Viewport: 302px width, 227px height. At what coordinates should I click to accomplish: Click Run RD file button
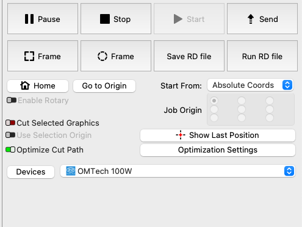pos(262,56)
